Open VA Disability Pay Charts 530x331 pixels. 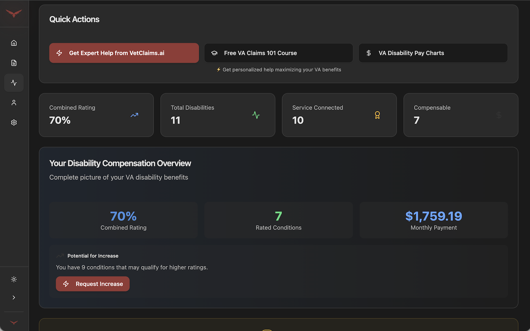pos(433,53)
